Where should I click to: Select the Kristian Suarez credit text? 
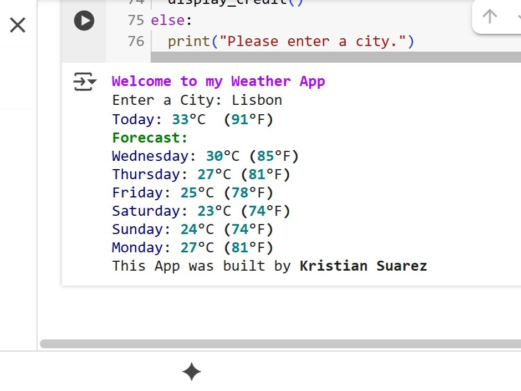363,266
